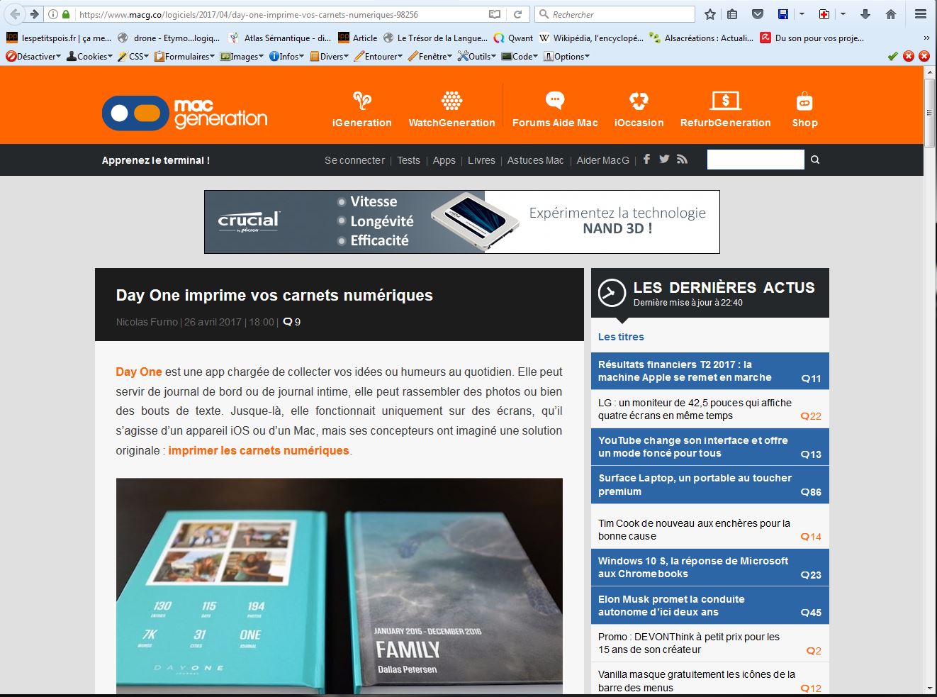Follow the 'imprimer les carnets numériques' link
This screenshot has height=697, width=937.
coord(259,450)
